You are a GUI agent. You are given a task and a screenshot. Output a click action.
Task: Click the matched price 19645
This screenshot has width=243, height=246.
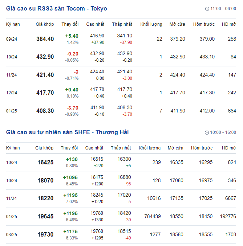point(45,217)
